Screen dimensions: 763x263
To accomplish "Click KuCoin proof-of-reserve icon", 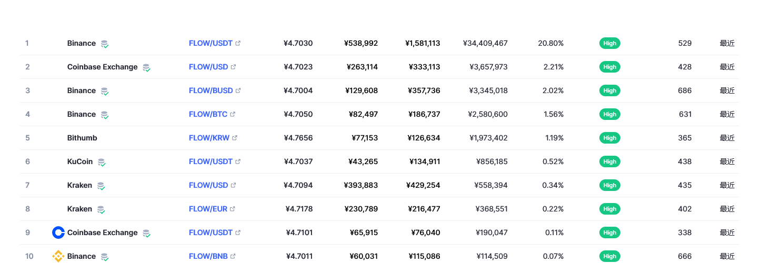I will tap(102, 162).
